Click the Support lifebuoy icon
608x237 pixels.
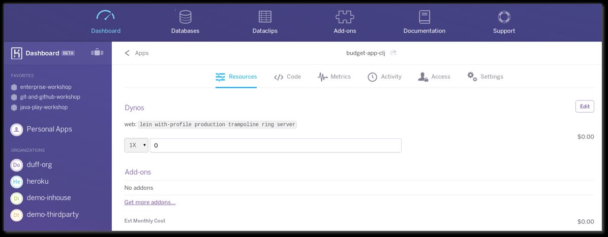tap(504, 17)
